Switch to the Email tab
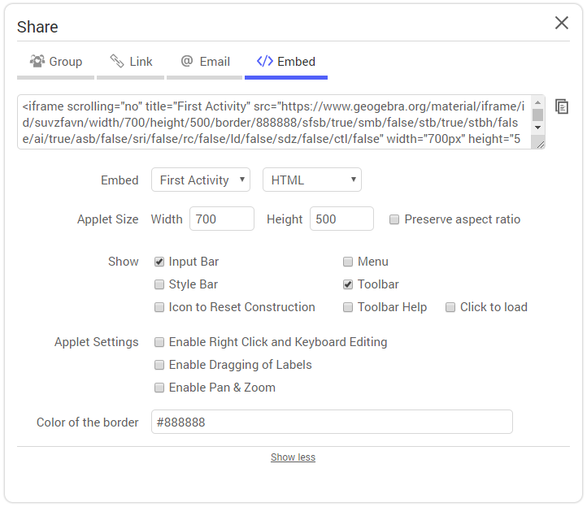The height and width of the screenshot is (507, 587). [x=204, y=62]
